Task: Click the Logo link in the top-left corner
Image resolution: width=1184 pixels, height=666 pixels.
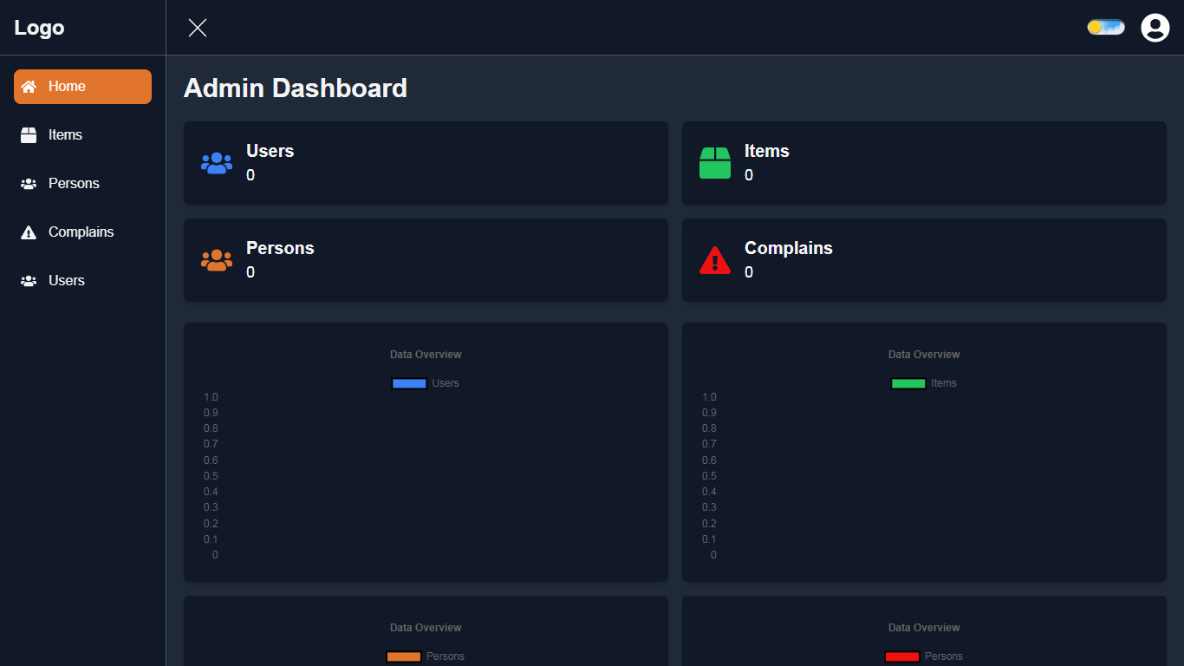Action: click(x=38, y=27)
